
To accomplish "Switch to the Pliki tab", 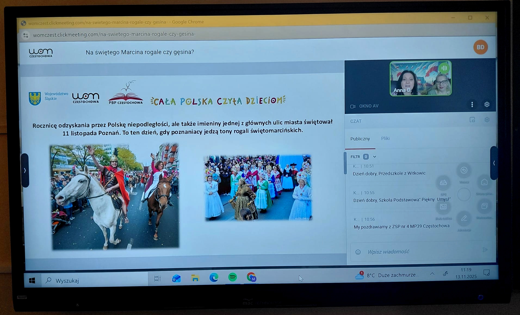I will (385, 138).
